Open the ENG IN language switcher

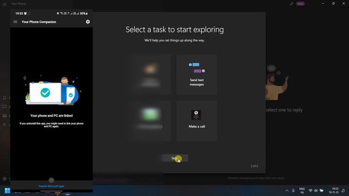[302, 191]
